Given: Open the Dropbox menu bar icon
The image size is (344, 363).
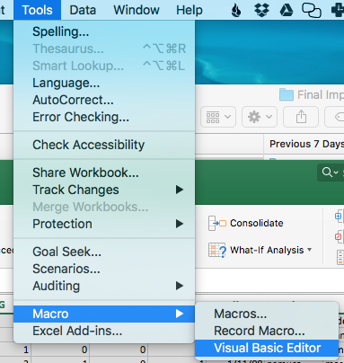Looking at the screenshot, I should click(x=261, y=11).
